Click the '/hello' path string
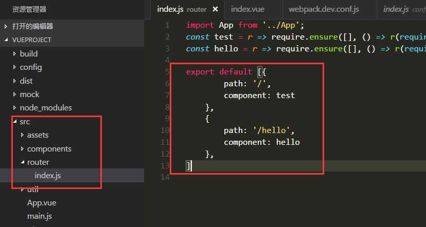Screen dimensions: 426x227 pos(272,130)
